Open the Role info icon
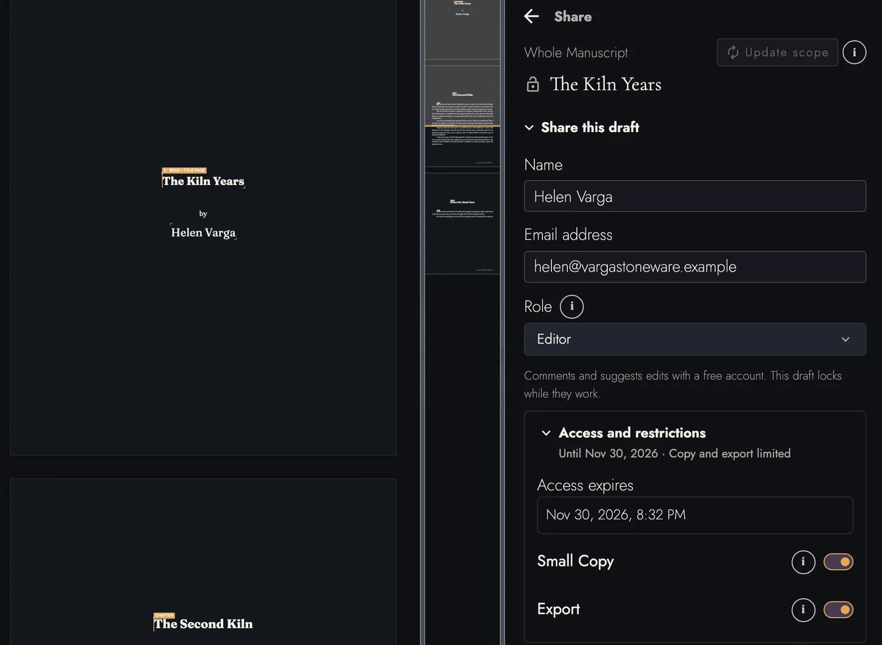This screenshot has height=645, width=882. [x=572, y=307]
